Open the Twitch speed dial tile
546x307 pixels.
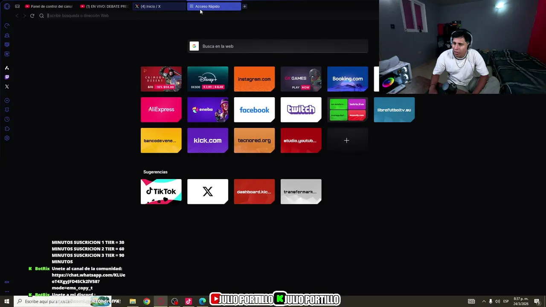(301, 110)
